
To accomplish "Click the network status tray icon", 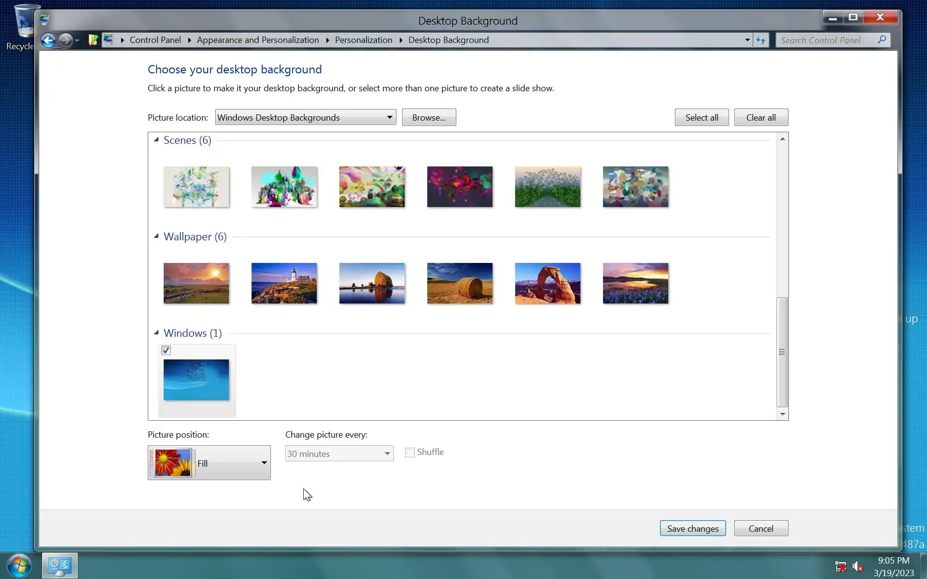I will point(840,566).
